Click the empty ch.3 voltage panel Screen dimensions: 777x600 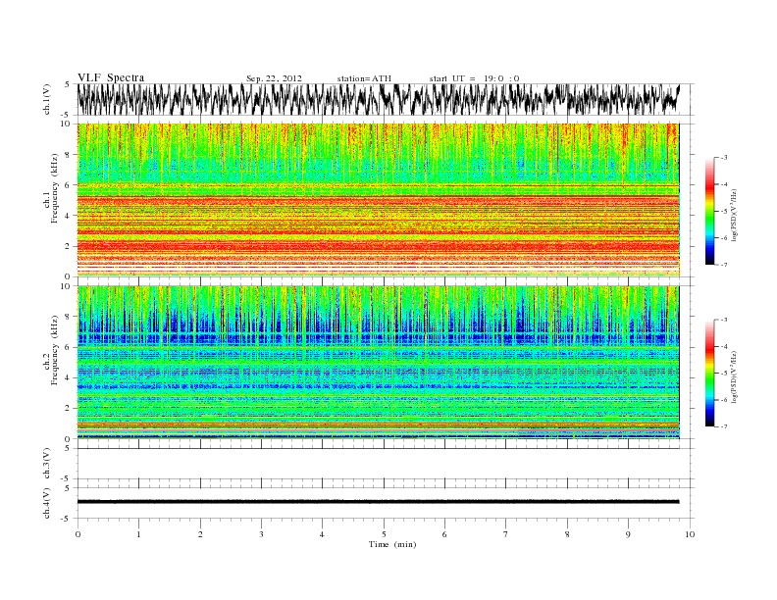click(x=385, y=464)
